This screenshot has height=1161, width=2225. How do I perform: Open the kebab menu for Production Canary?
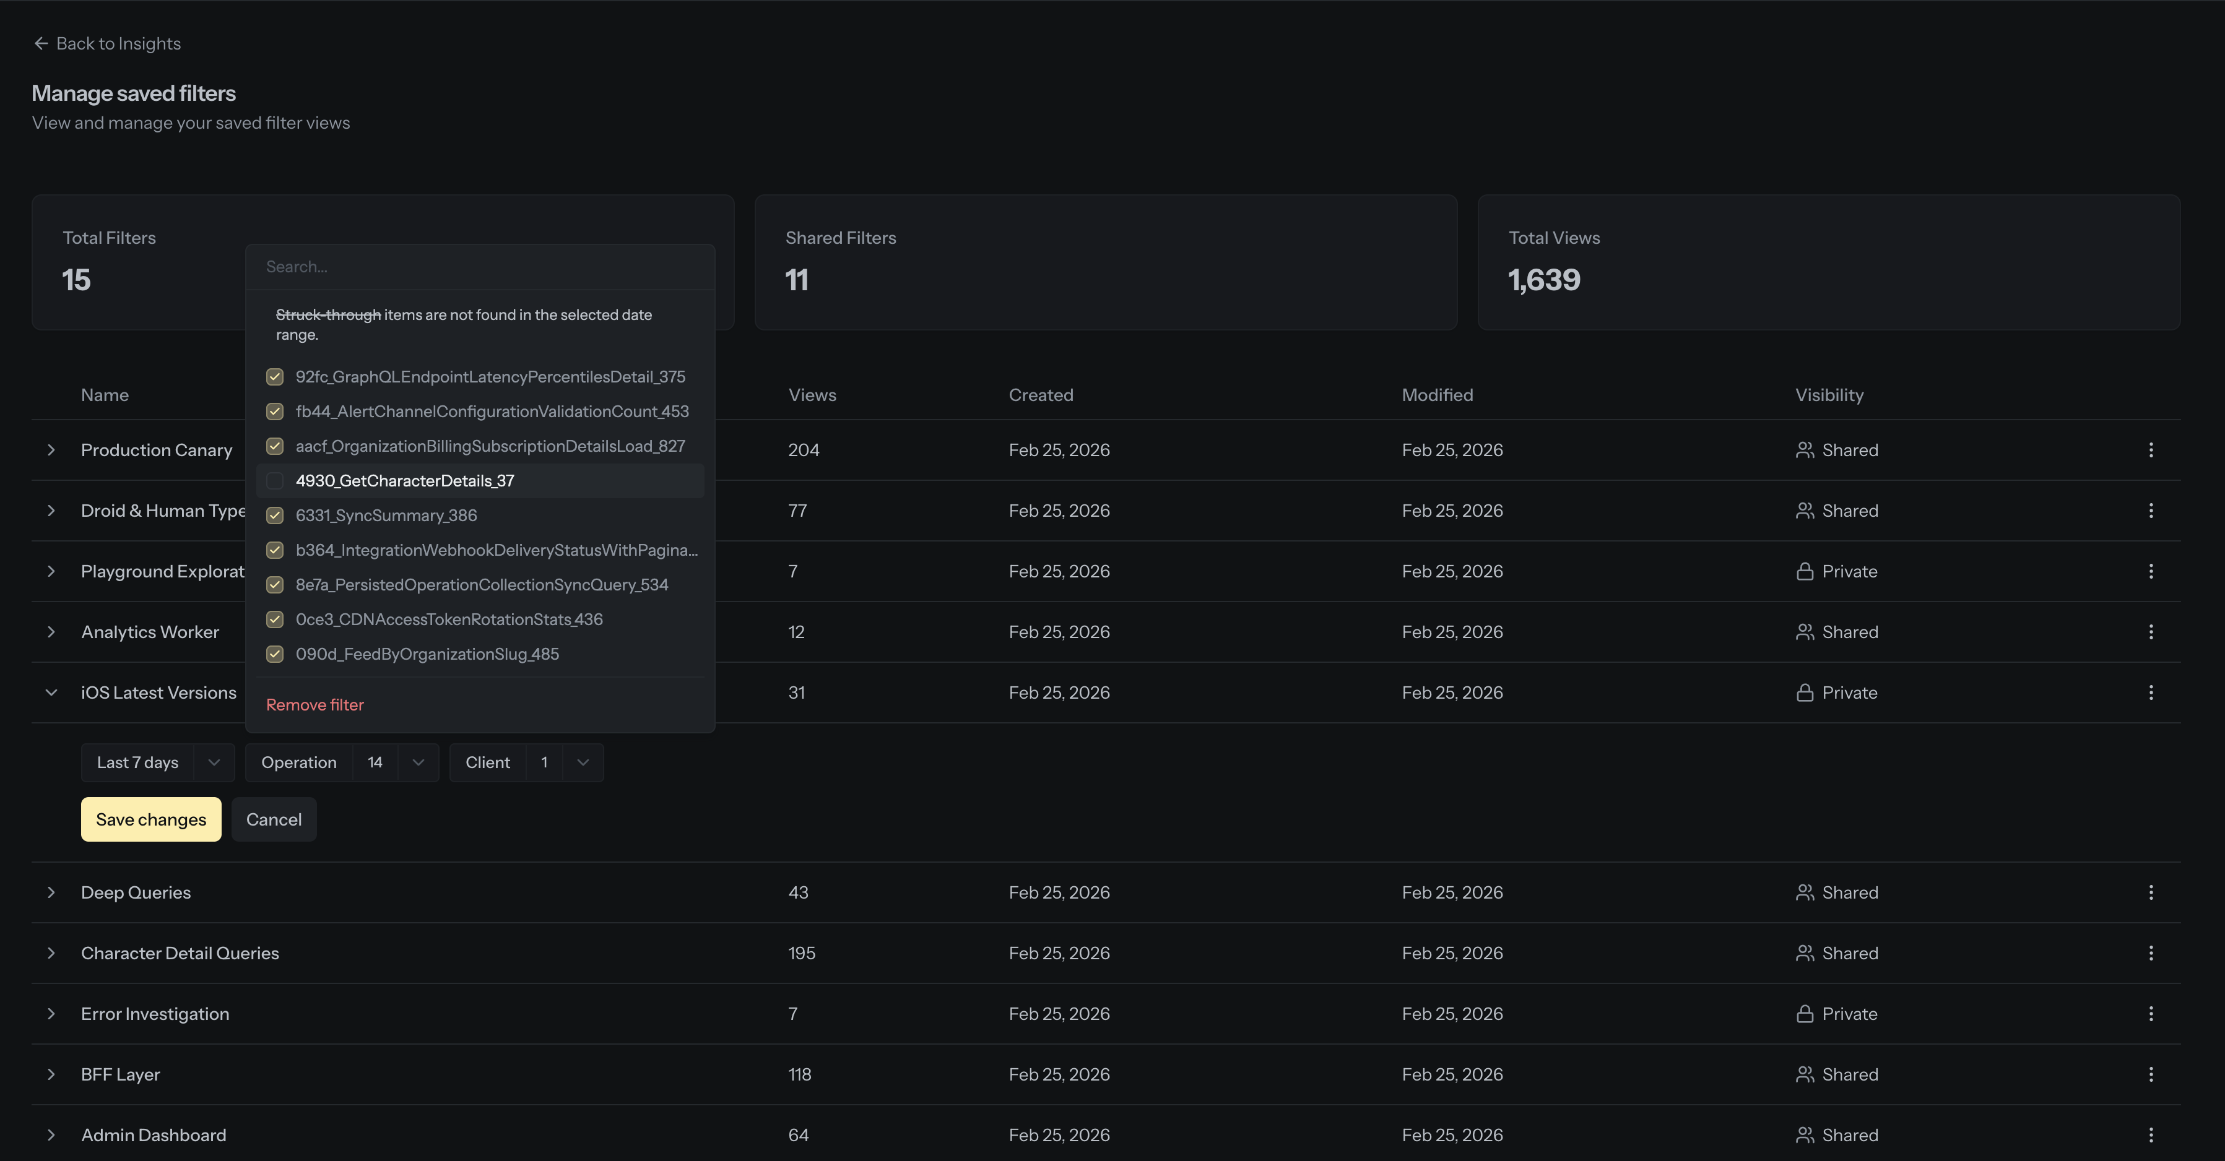(x=2151, y=450)
